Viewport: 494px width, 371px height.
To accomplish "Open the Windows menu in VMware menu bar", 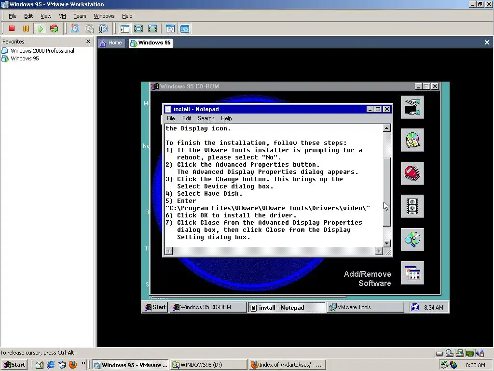I will click(x=104, y=16).
